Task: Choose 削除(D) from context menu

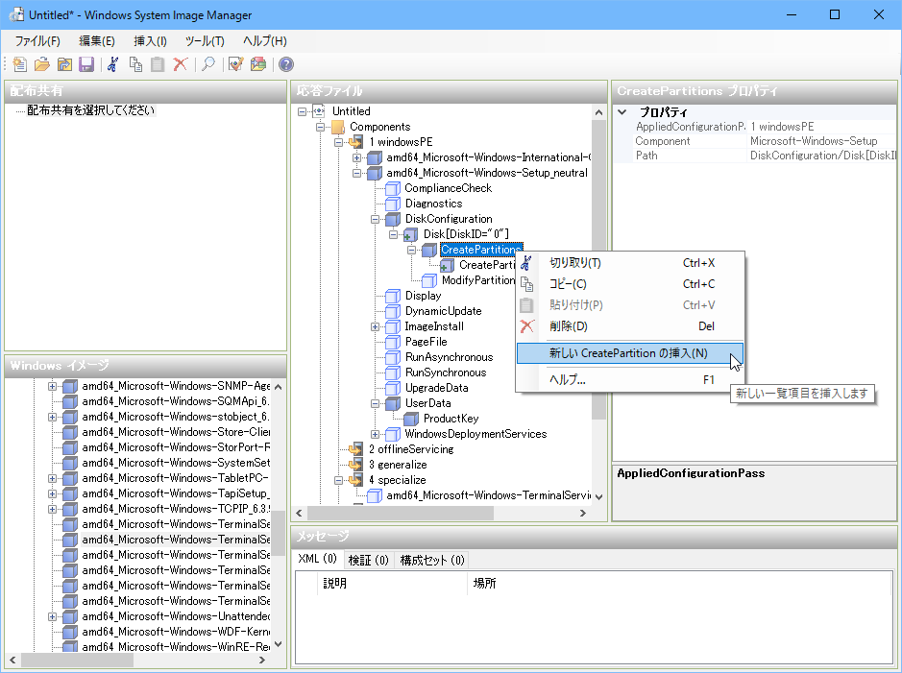Action: (x=630, y=326)
